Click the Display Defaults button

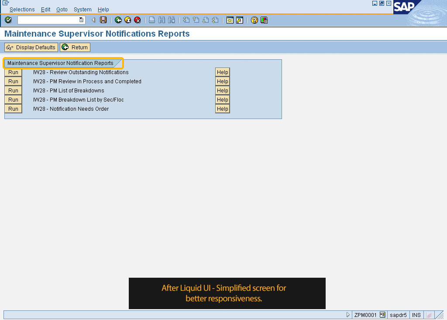click(x=31, y=47)
